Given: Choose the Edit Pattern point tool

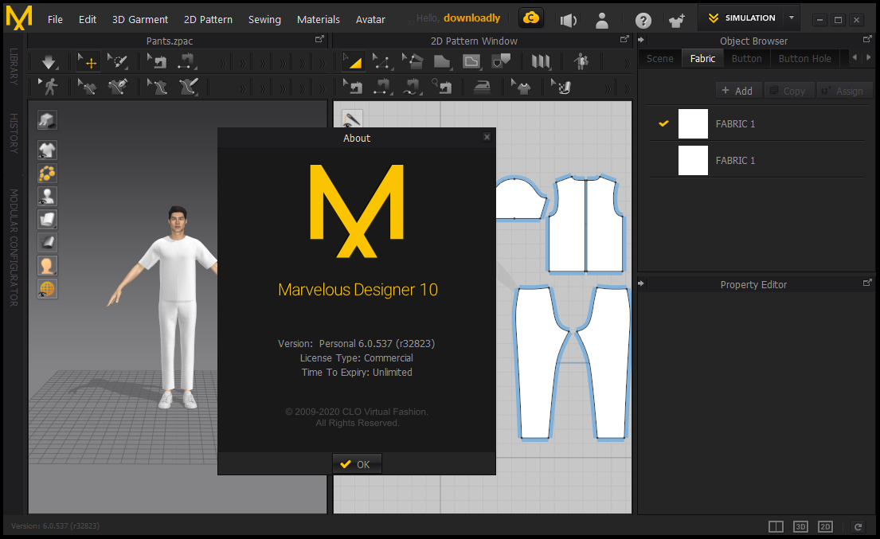Looking at the screenshot, I should pos(381,61).
